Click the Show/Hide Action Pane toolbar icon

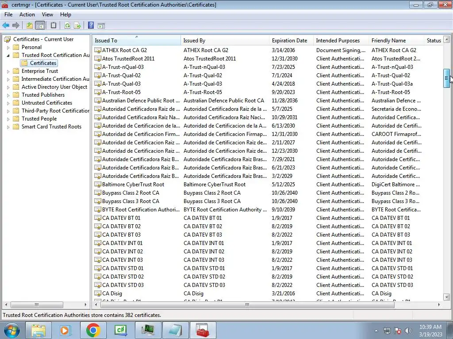(x=101, y=26)
